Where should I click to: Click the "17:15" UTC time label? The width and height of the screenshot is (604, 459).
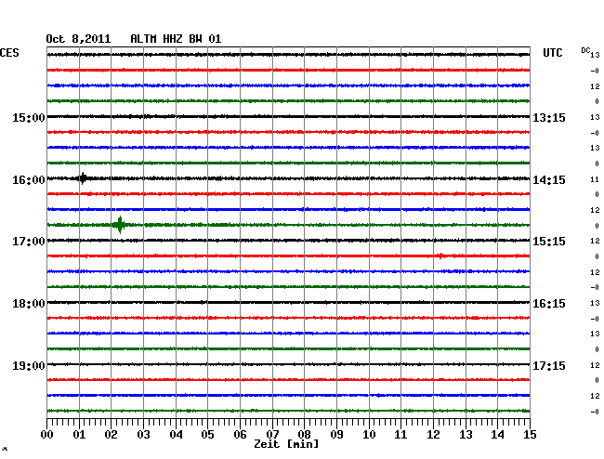(549, 365)
